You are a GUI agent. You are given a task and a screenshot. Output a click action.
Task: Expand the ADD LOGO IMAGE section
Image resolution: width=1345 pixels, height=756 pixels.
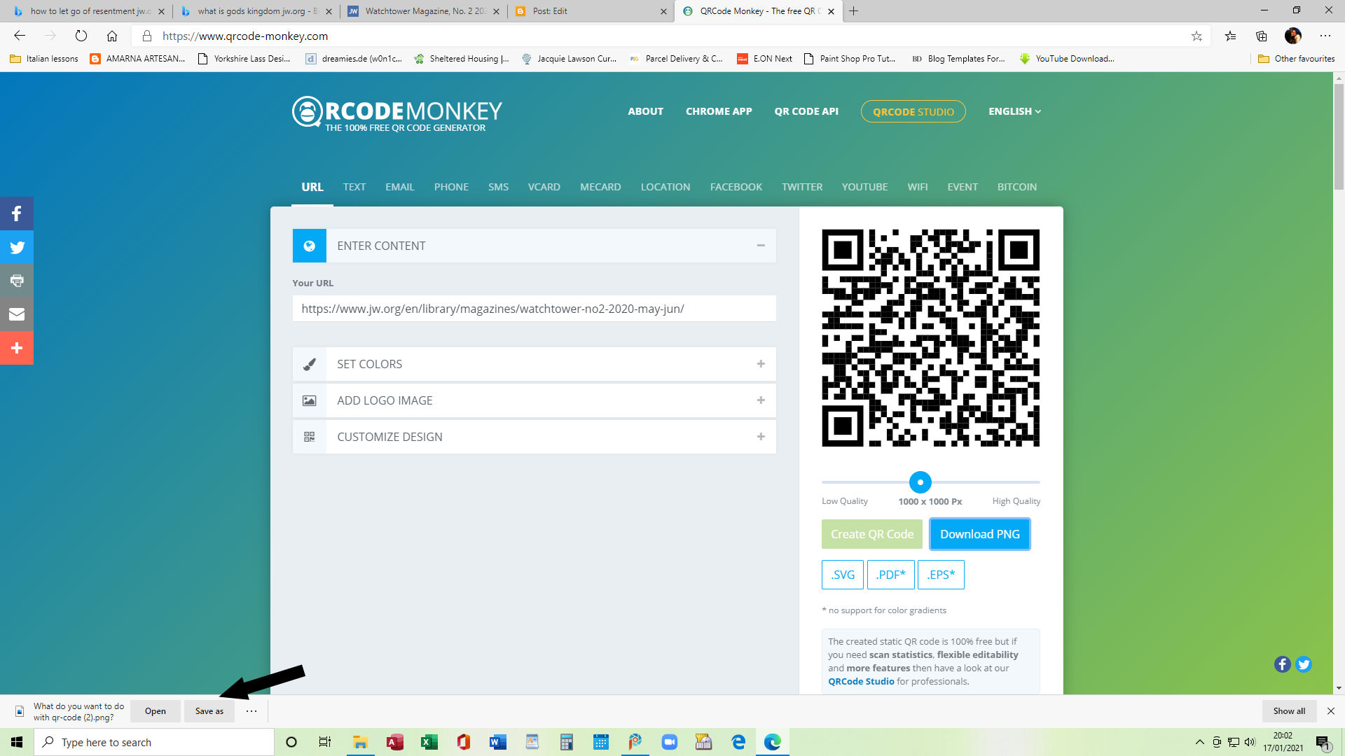tap(761, 400)
